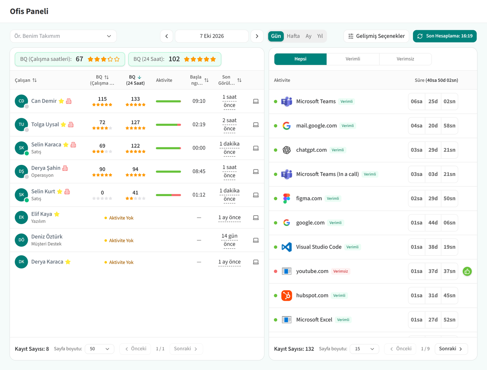Select the Ay period option
The width and height of the screenshot is (487, 370).
(x=309, y=36)
